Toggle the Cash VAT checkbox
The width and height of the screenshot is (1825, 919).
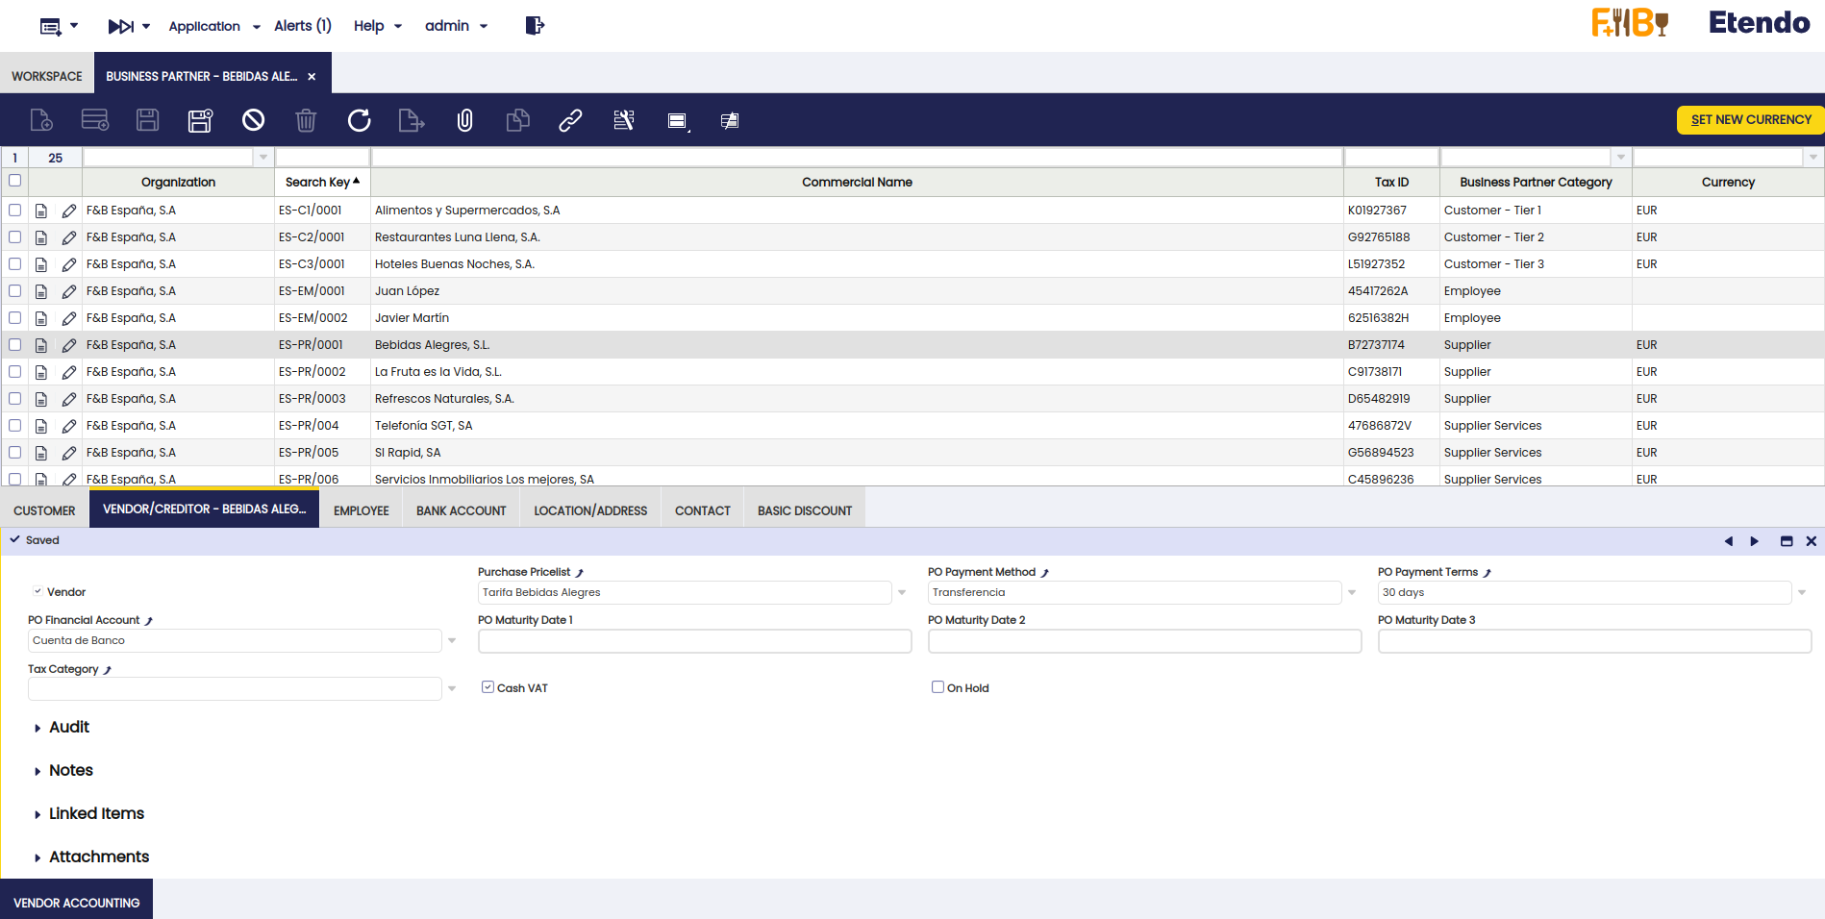487,687
